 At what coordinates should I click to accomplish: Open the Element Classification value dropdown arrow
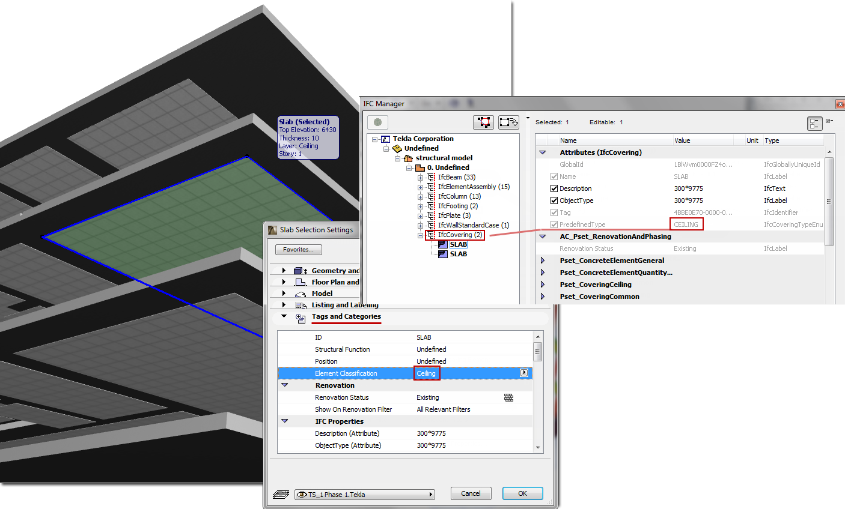524,373
